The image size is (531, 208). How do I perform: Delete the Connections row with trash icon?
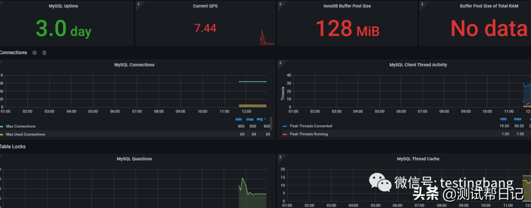tap(44, 53)
